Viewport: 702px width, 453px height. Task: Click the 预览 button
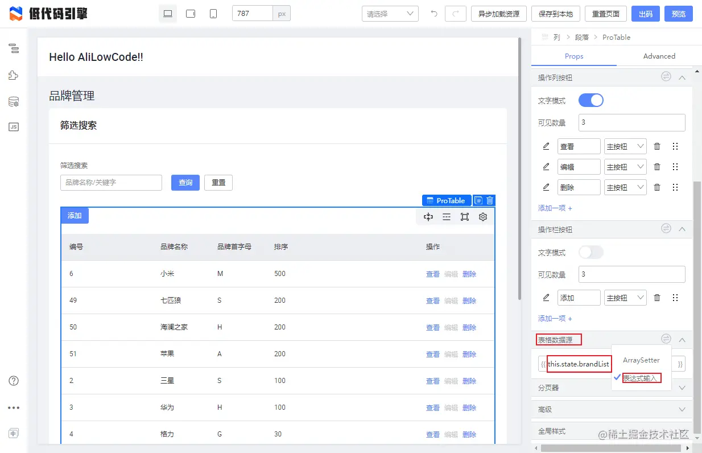[679, 14]
